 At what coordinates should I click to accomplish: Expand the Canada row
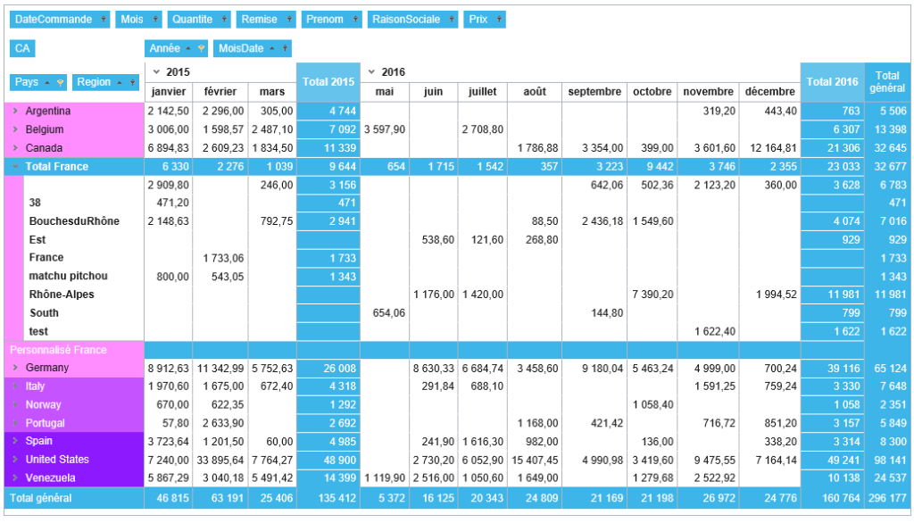click(x=15, y=148)
